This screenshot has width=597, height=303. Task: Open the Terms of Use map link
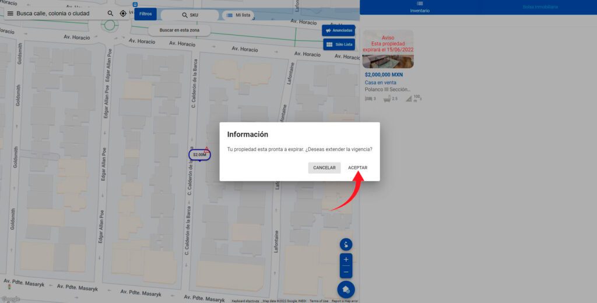click(x=319, y=301)
